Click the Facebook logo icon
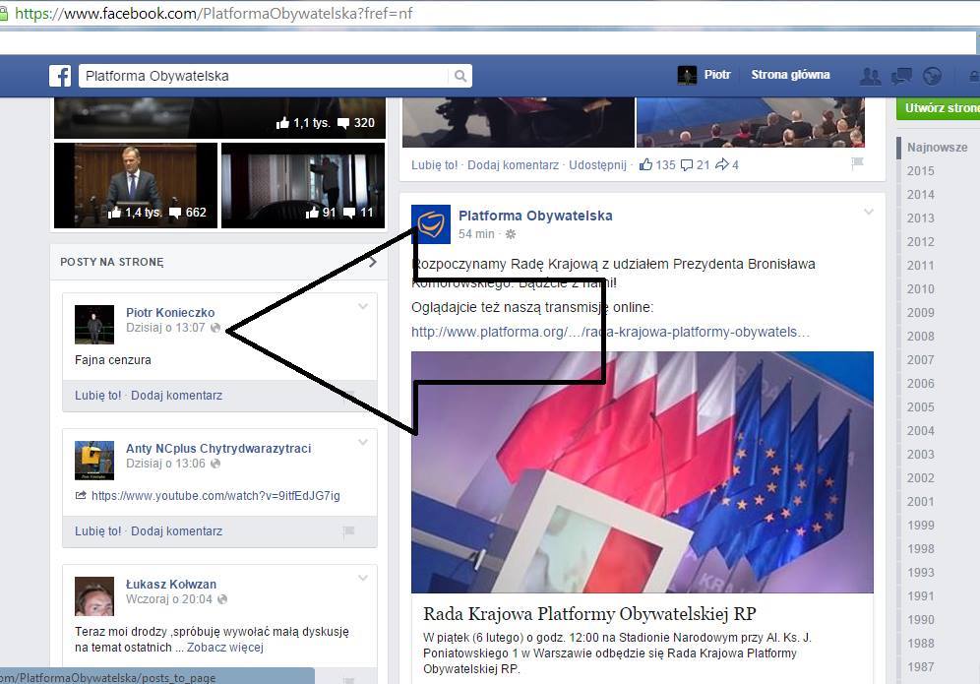980x684 pixels. [x=60, y=76]
